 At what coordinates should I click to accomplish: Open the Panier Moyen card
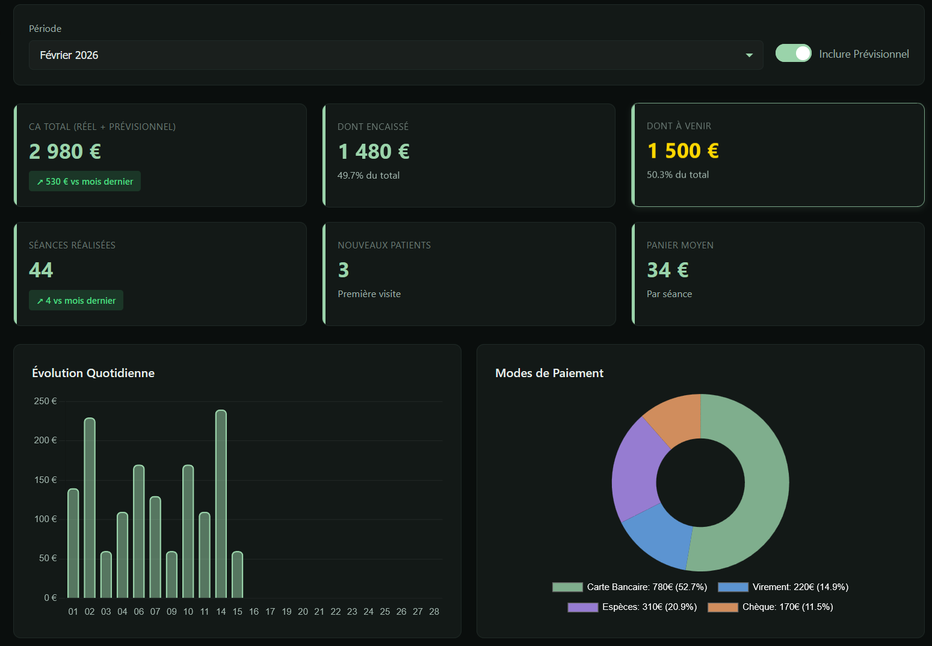(778, 274)
